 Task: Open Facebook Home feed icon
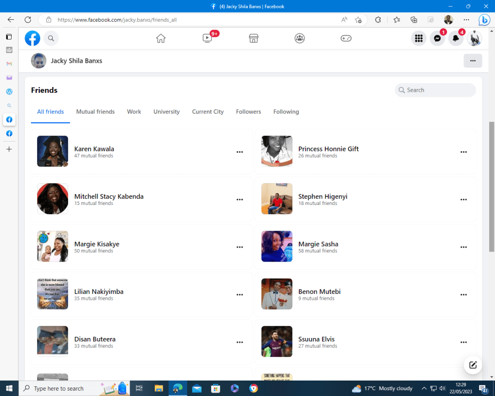point(161,39)
